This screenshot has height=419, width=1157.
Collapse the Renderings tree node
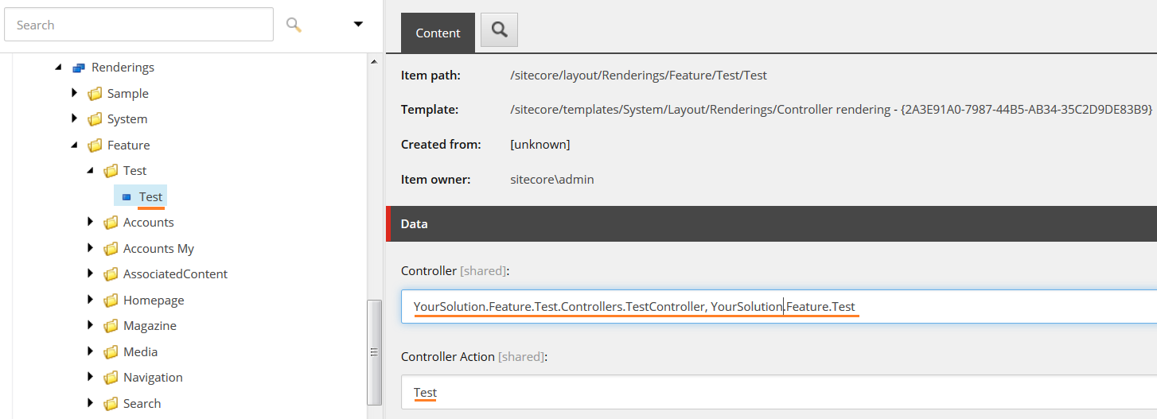click(x=58, y=68)
